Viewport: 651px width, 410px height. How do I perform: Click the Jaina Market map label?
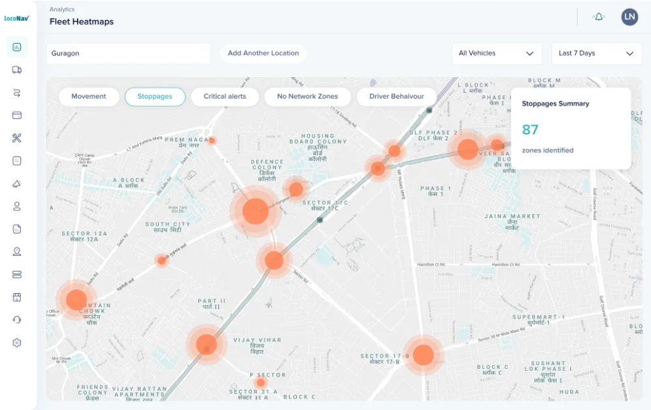512,222
